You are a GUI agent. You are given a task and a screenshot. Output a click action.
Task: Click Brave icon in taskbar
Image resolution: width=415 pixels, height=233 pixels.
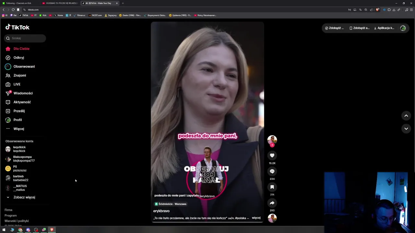[52, 230]
